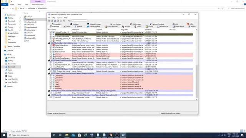Uncheck the GoogleChromeElevation service checkbox
The height and width of the screenshot is (138, 246).
pyautogui.click(x=50, y=58)
